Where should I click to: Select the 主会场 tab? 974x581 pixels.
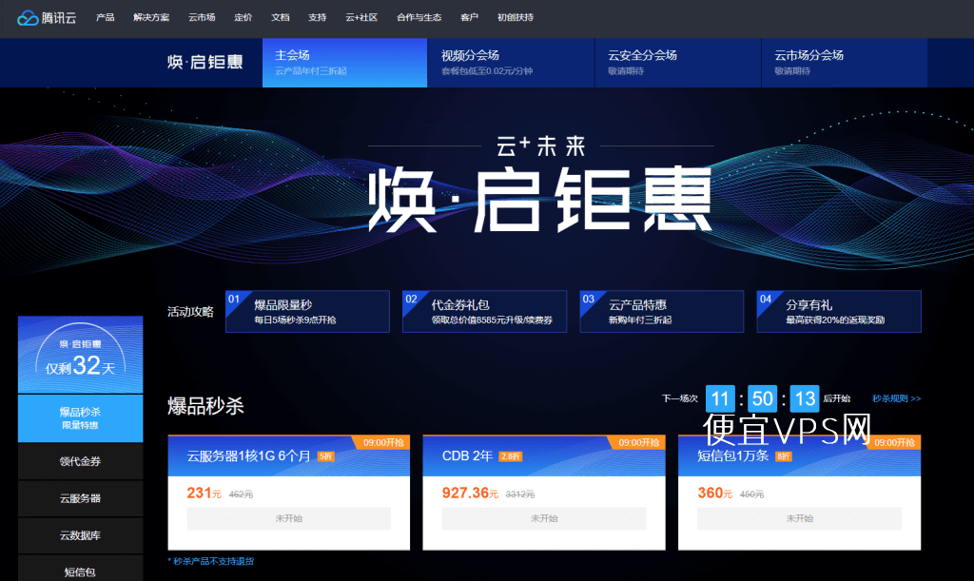click(x=344, y=63)
